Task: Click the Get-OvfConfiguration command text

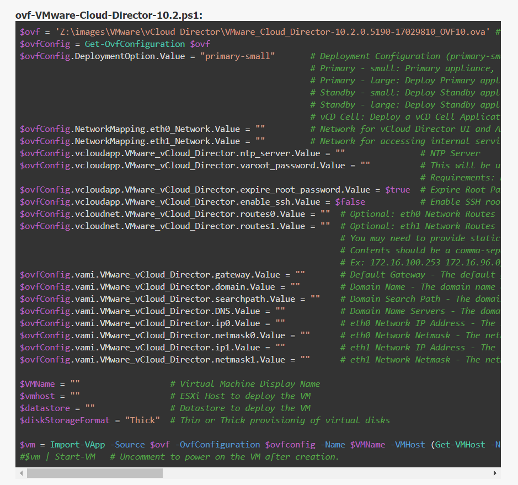Action: tap(135, 44)
